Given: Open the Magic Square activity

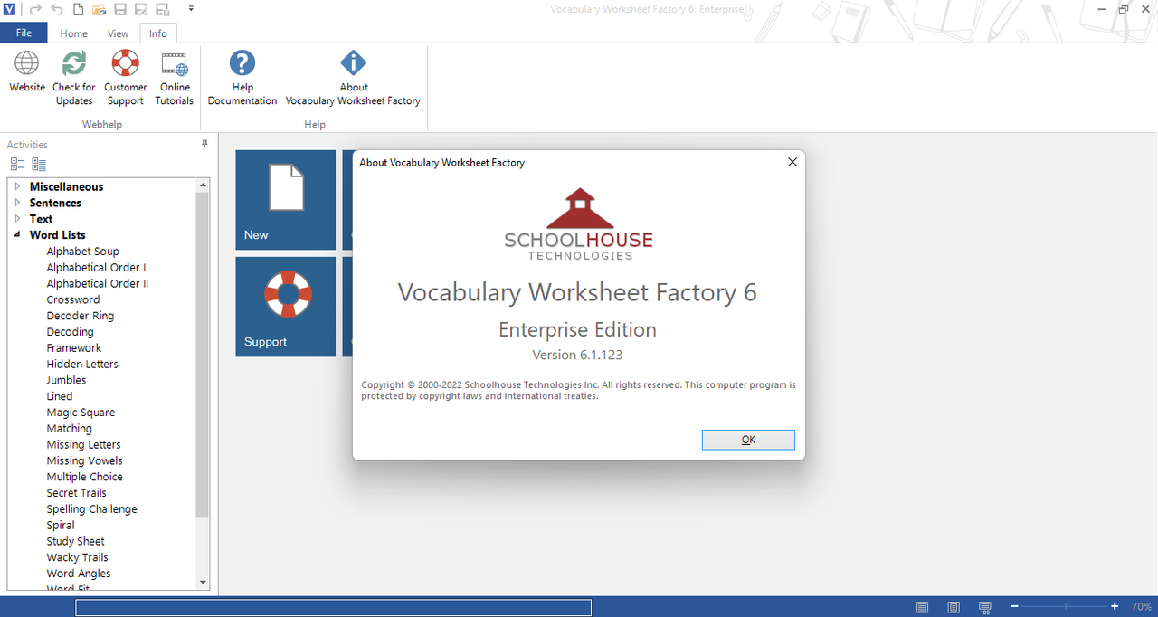Looking at the screenshot, I should tap(81, 413).
